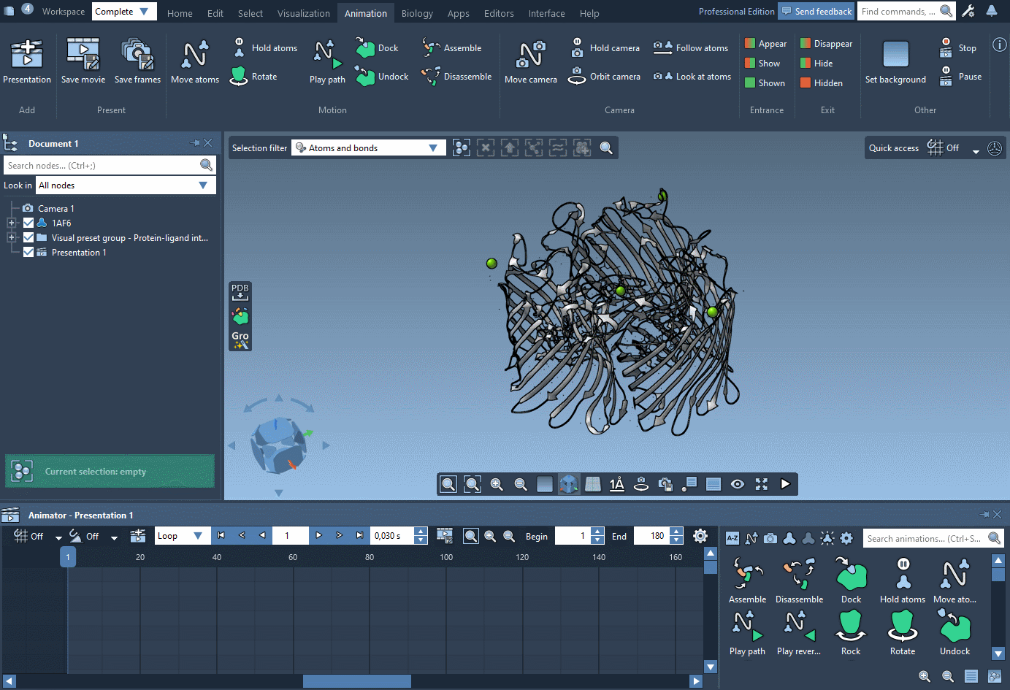Click the Send feedback button
This screenshot has width=1010, height=690.
(816, 11)
